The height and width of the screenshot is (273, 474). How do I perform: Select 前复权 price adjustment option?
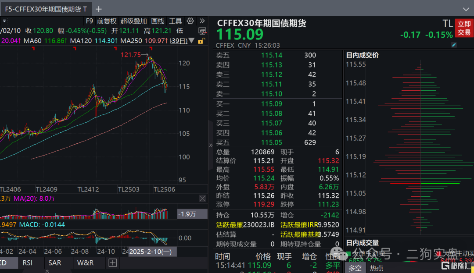pyautogui.click(x=107, y=21)
